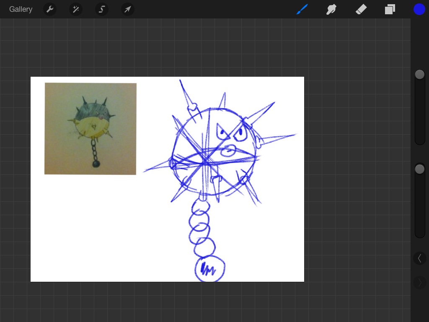Open the Layers panel
This screenshot has height=322, width=429.
pos(390,9)
